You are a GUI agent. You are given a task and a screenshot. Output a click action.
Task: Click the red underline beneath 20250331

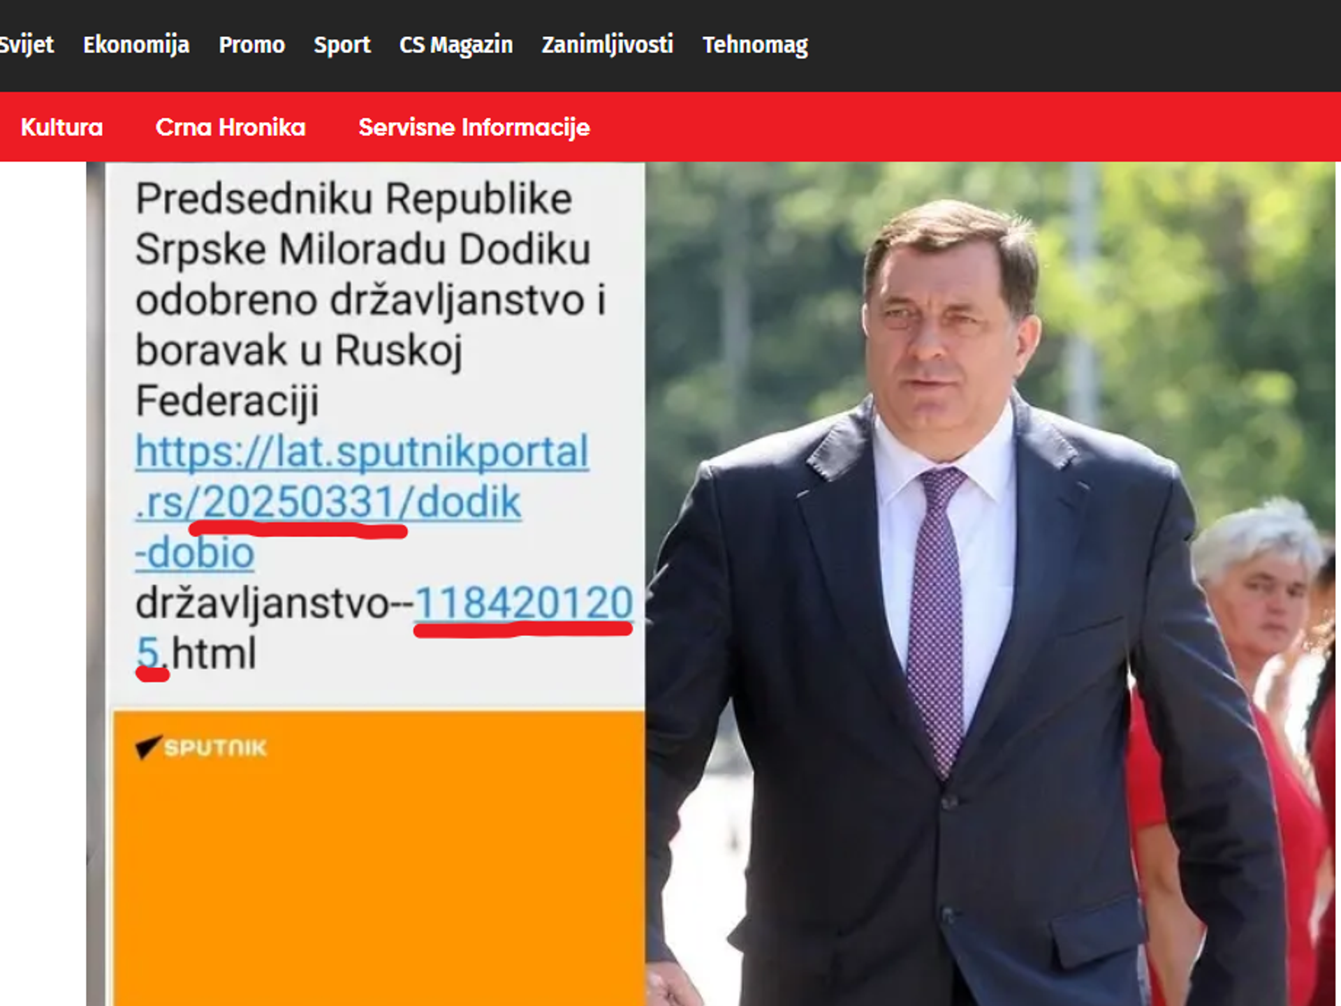click(x=298, y=530)
